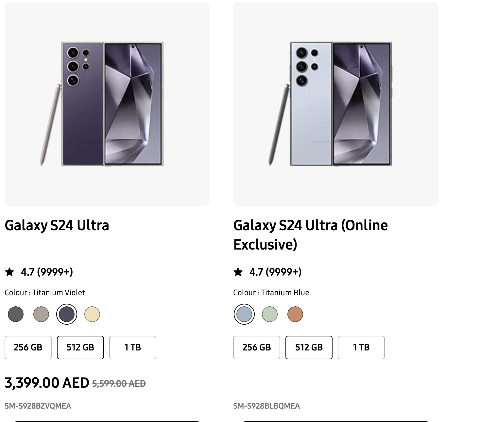Choose the light gray titanium swatch

[x=41, y=314]
